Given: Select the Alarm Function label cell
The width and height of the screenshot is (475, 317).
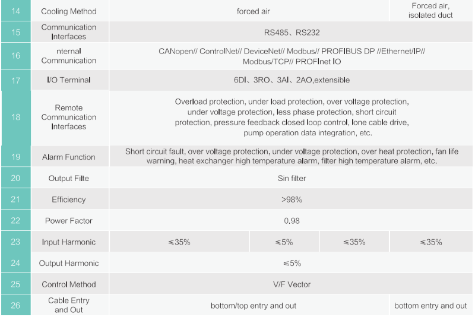Looking at the screenshot, I should click(69, 157).
